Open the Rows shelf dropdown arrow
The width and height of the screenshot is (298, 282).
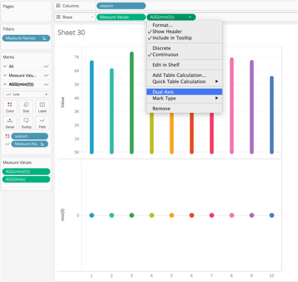(x=93, y=17)
